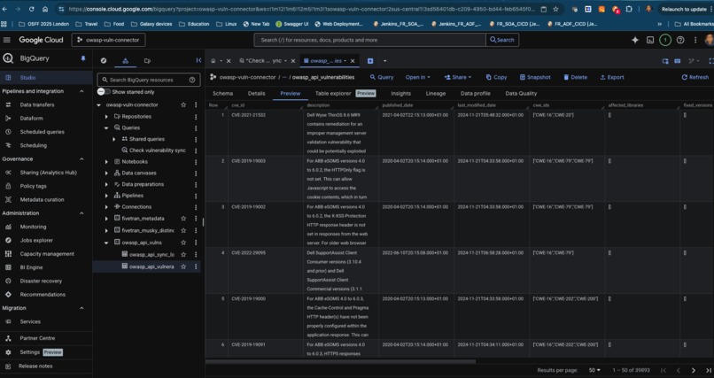Image resolution: width=714 pixels, height=378 pixels.
Task: Collapse the owasp-vuln-connector project tree
Action: pyautogui.click(x=99, y=104)
